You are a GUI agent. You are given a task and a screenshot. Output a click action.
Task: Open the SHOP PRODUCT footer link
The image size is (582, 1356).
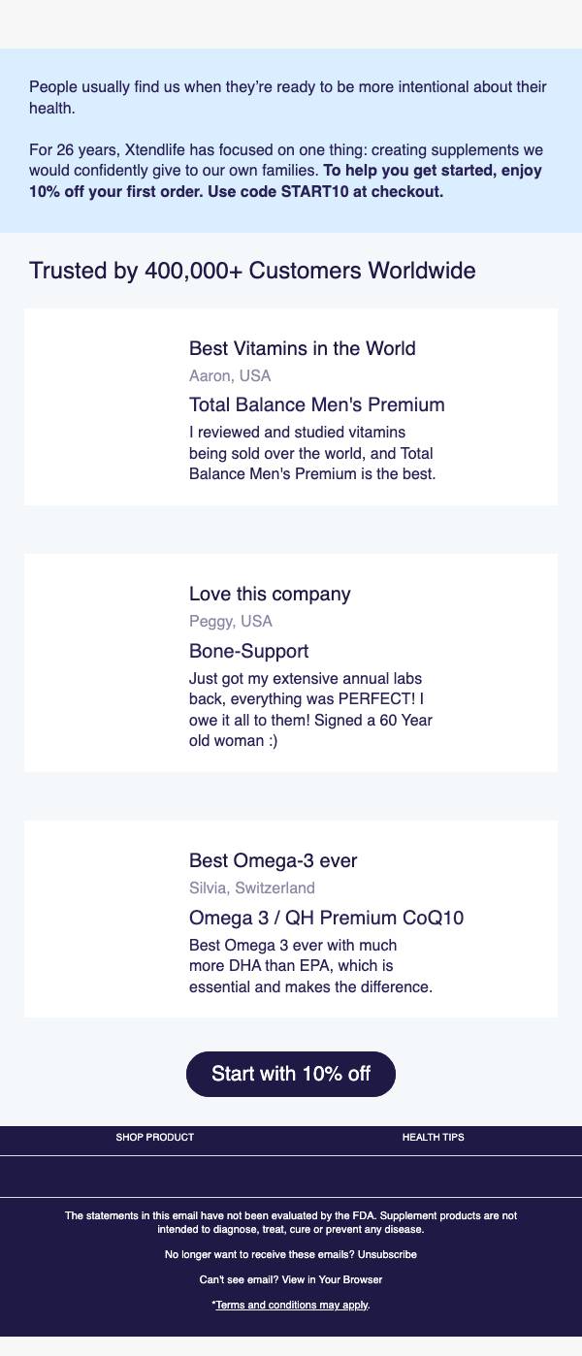(155, 1137)
